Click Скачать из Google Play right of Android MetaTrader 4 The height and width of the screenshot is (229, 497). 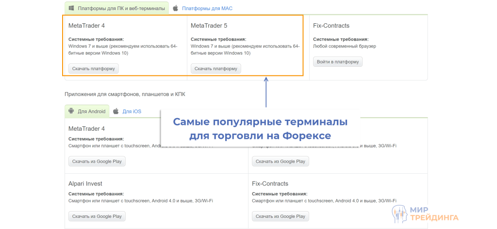coord(280,161)
